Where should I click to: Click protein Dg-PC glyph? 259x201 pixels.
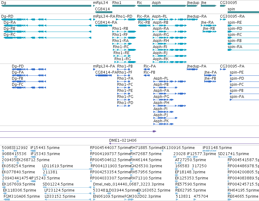(x=29, y=88)
